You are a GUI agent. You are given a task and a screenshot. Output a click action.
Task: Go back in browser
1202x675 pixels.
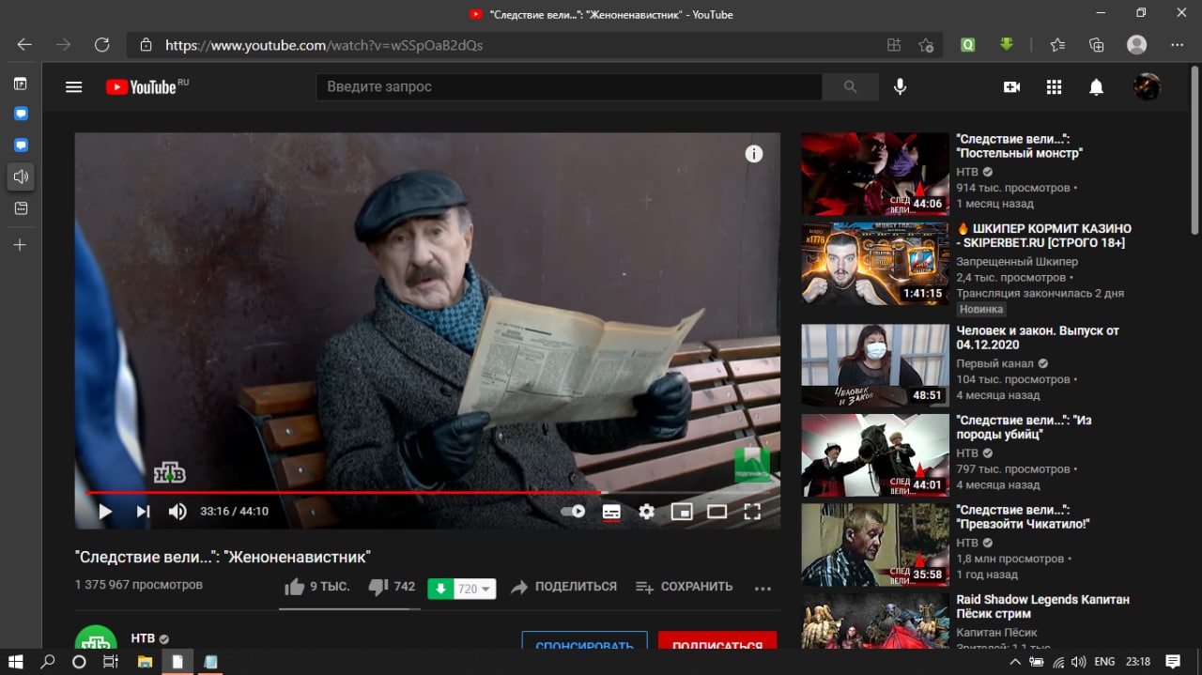click(24, 44)
